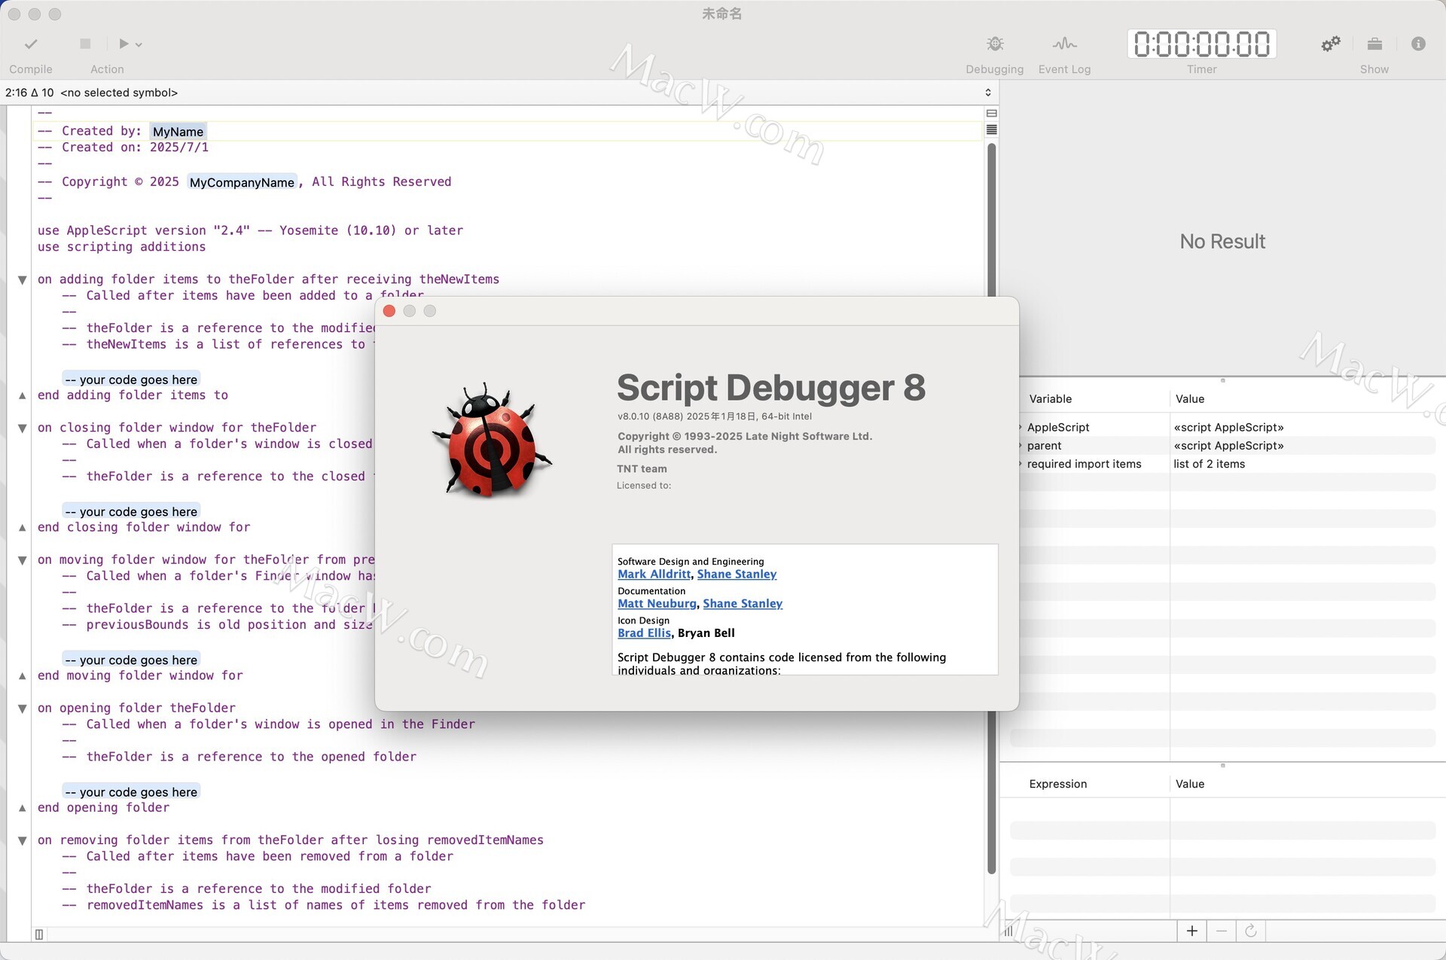Image resolution: width=1446 pixels, height=960 pixels.
Task: Select placeholder in opening folder handler
Action: 131,792
